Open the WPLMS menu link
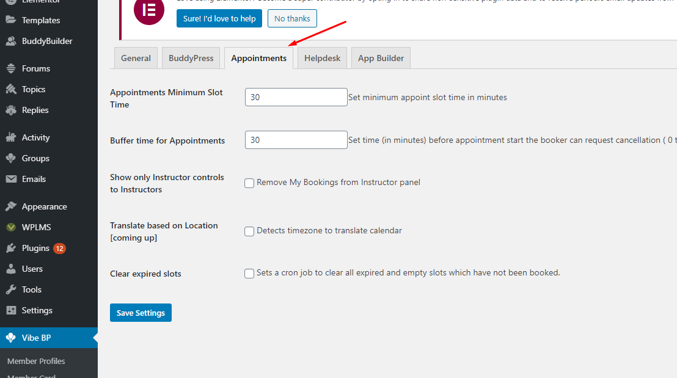 point(36,227)
